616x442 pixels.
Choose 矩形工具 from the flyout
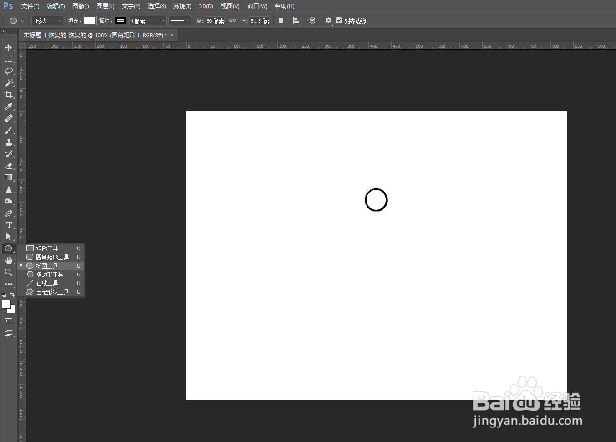pos(51,249)
